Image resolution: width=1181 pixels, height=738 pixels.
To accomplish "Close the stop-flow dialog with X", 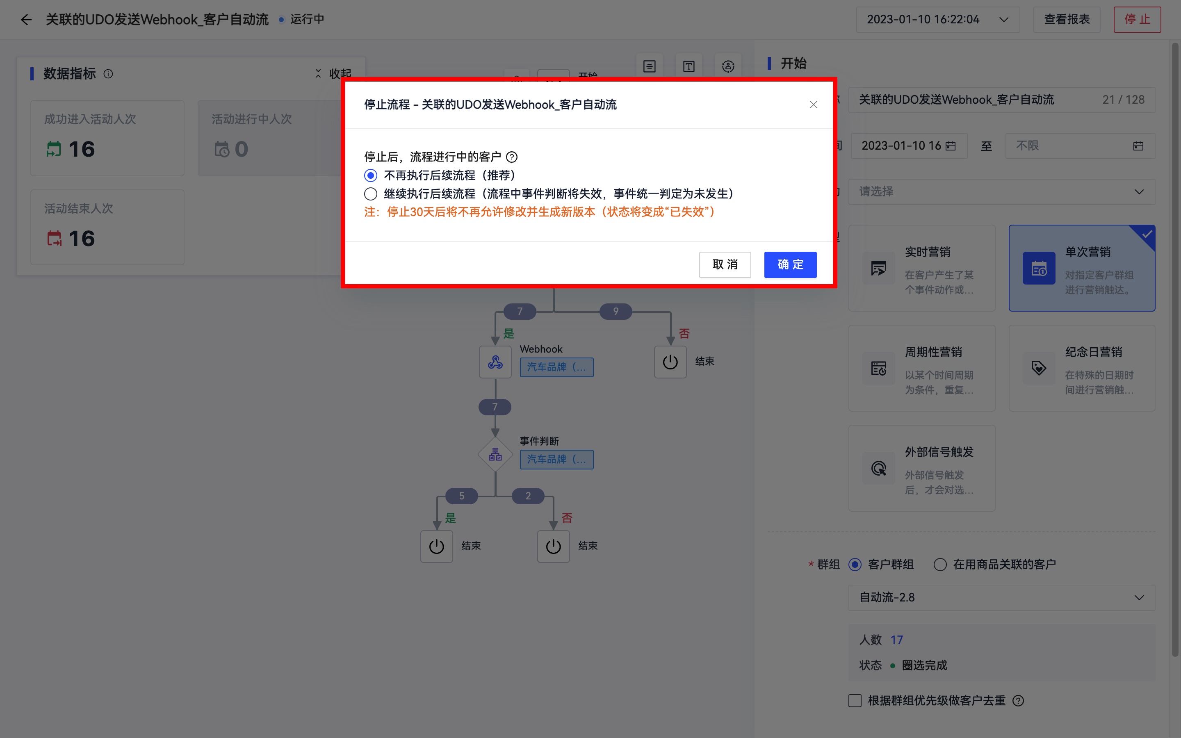I will 814,105.
